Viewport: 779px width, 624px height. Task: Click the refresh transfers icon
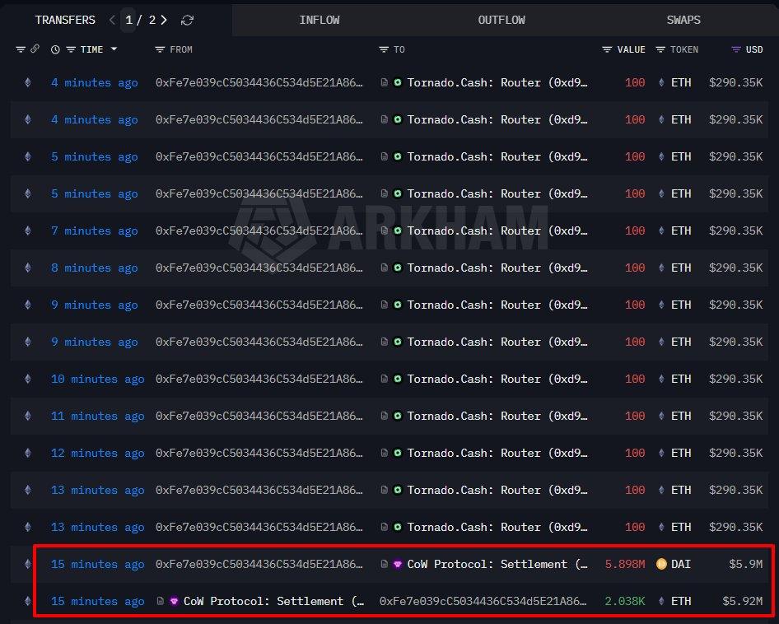tap(187, 20)
